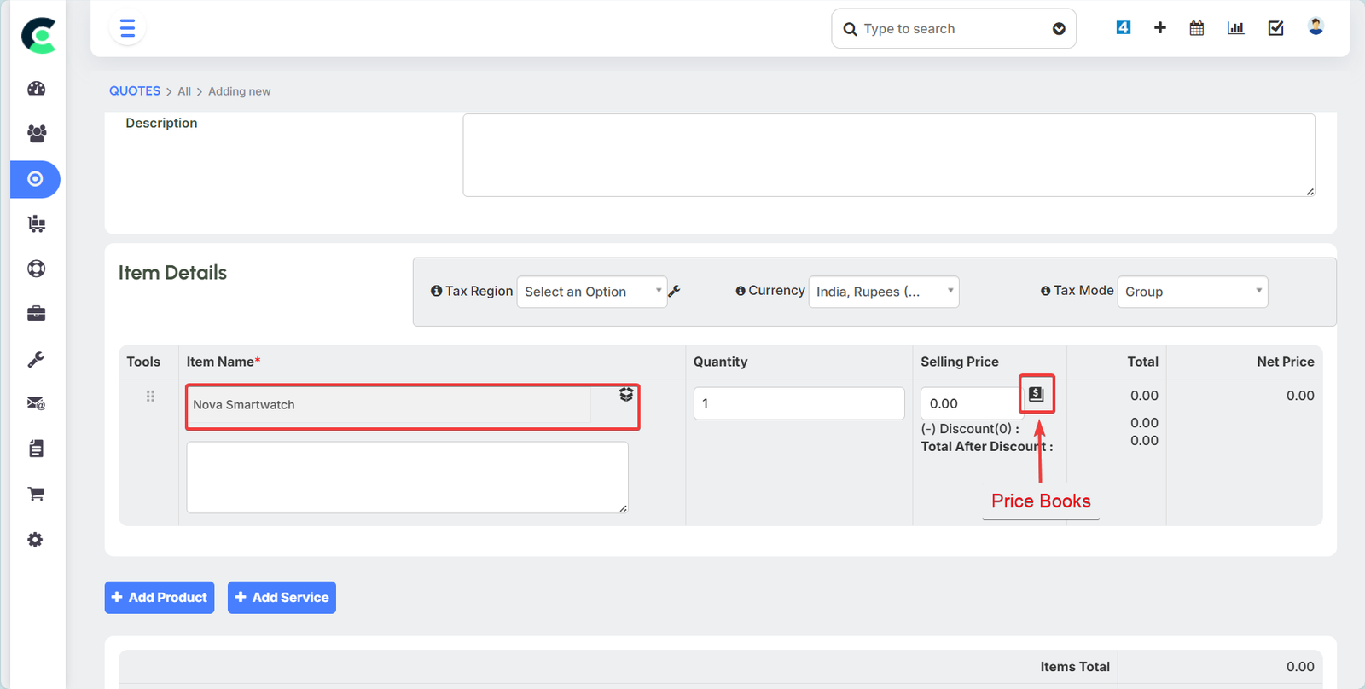Image resolution: width=1365 pixels, height=689 pixels.
Task: Click the Tax Region wrench icon
Action: pos(674,292)
